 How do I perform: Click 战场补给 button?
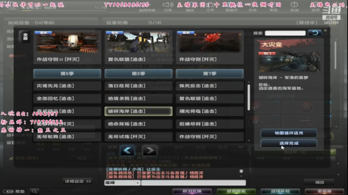click(x=280, y=191)
